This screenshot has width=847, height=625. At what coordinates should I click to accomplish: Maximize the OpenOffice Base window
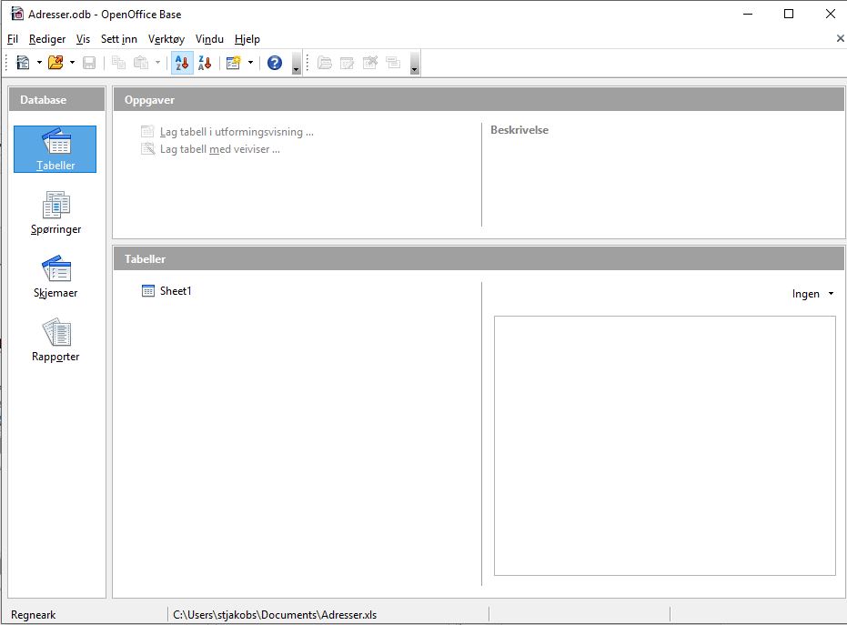click(789, 14)
